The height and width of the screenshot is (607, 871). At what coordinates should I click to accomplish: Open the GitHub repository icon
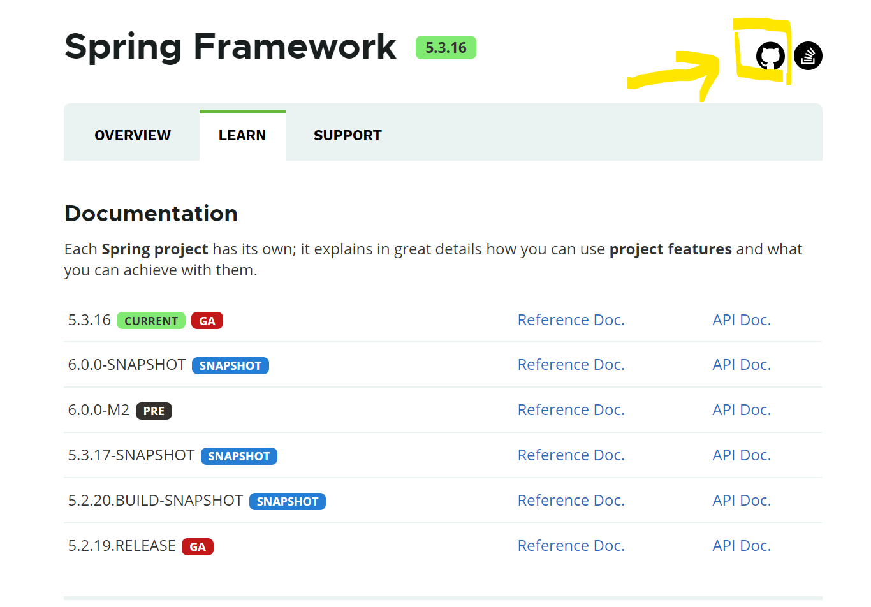tap(770, 56)
